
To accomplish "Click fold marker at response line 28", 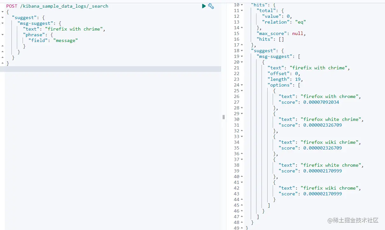I will point(242,108).
